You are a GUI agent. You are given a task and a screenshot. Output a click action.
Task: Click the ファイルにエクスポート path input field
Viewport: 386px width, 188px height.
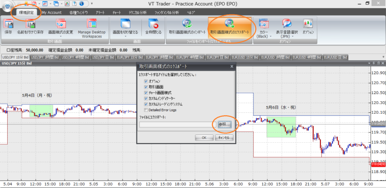point(176,124)
